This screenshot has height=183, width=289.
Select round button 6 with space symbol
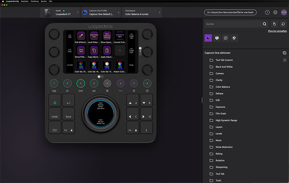pos(121,83)
